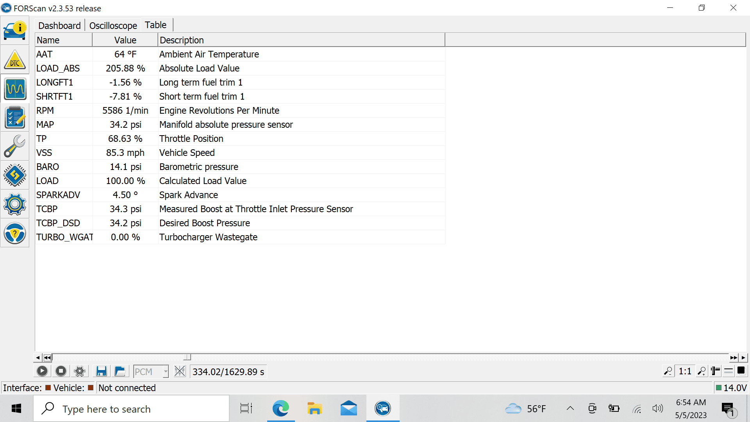Sort by the Value column header
This screenshot has width=750, height=422.
click(125, 40)
